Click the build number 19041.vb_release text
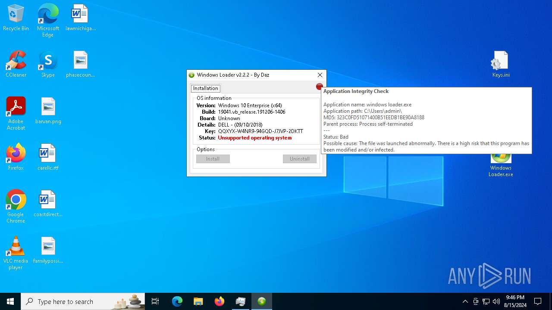 (252, 112)
